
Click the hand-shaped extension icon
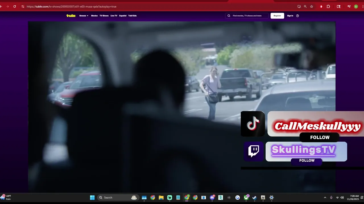tap(321, 7)
